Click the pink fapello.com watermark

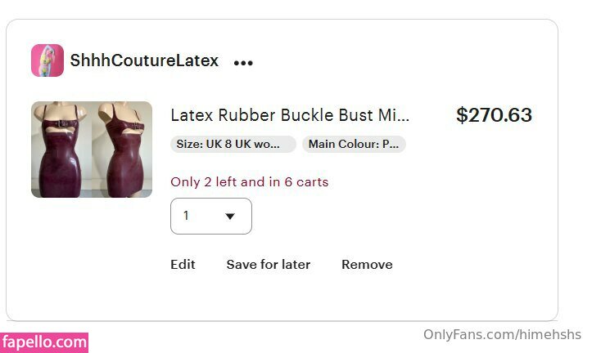click(x=44, y=342)
